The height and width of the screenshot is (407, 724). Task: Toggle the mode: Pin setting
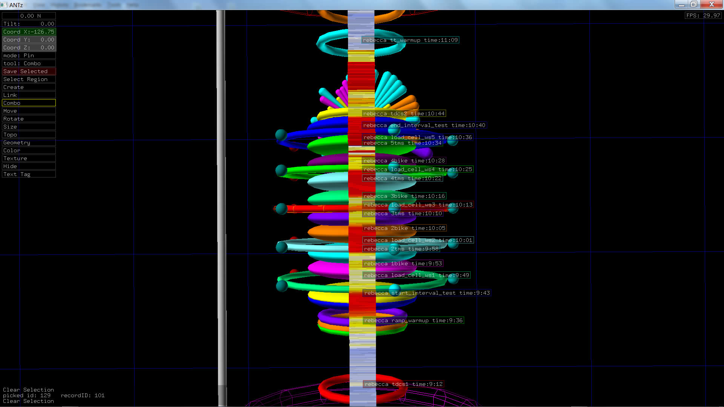[x=29, y=55]
